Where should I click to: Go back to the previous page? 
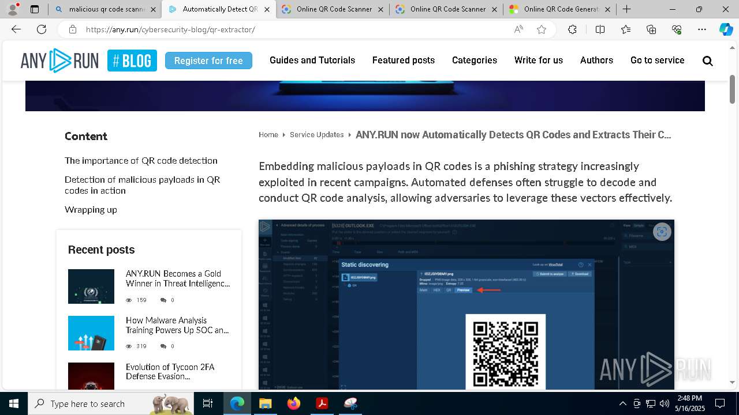16,29
